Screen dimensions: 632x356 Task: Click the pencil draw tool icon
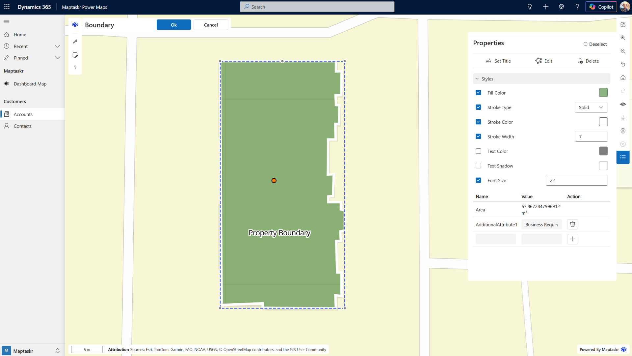(x=75, y=42)
